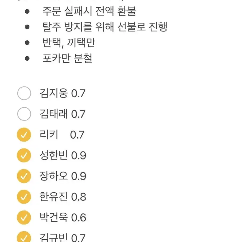Uncheck the yellow checkmark for 한유진 0.8

(x=24, y=197)
